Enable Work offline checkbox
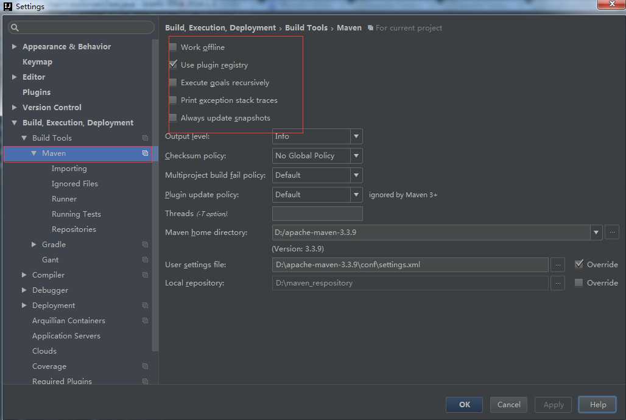This screenshot has height=420, width=626. pos(173,47)
